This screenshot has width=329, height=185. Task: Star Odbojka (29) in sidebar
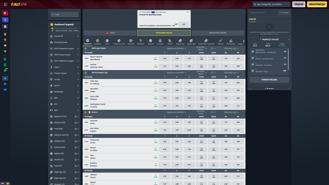(x=76, y=141)
